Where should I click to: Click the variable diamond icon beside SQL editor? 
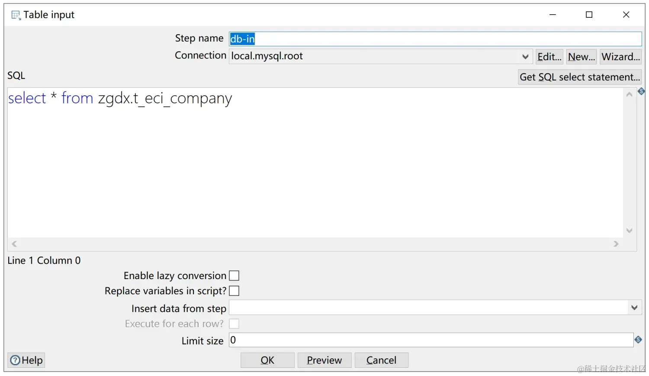pos(641,91)
